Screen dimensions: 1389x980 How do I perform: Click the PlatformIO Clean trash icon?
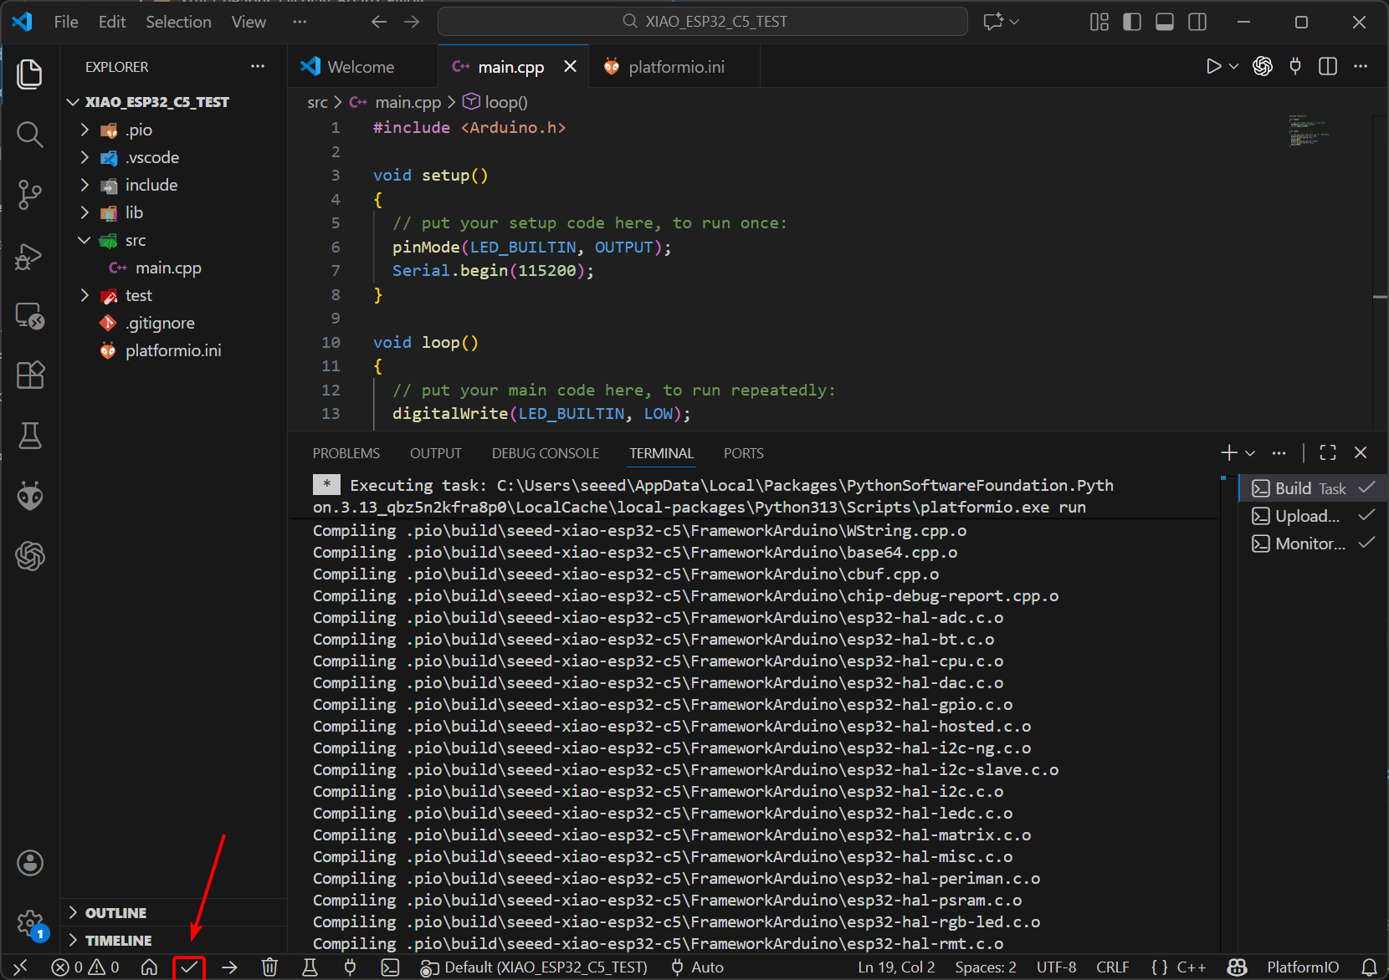269,967
